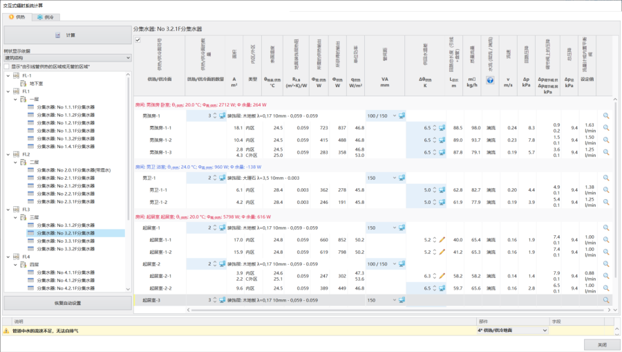The height and width of the screenshot is (352, 622).
Task: Click monitor icon beside 起居室-3 loop count
Action: [222, 300]
